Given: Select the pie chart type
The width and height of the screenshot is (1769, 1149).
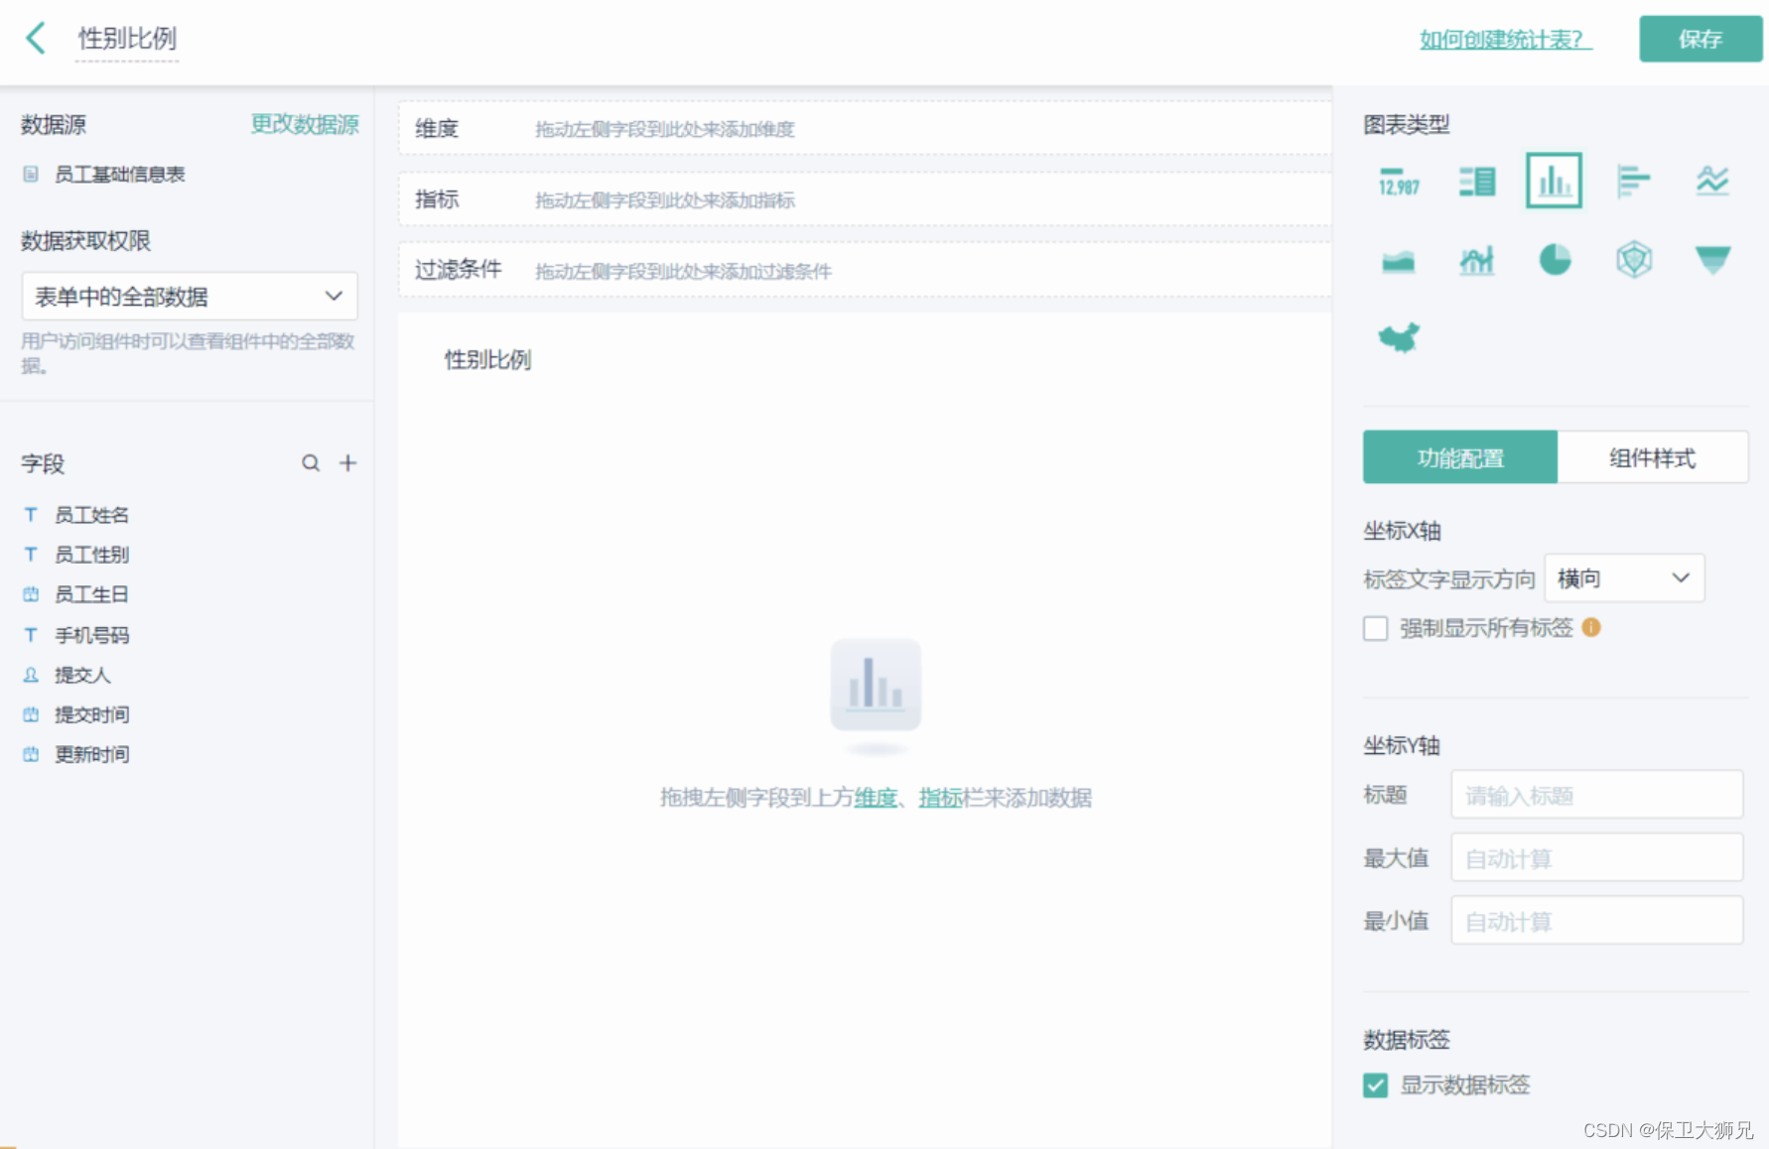Looking at the screenshot, I should (1555, 260).
